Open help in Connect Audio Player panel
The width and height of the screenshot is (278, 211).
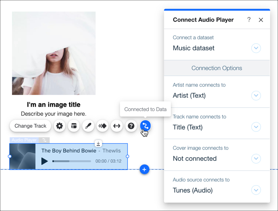coord(249,20)
